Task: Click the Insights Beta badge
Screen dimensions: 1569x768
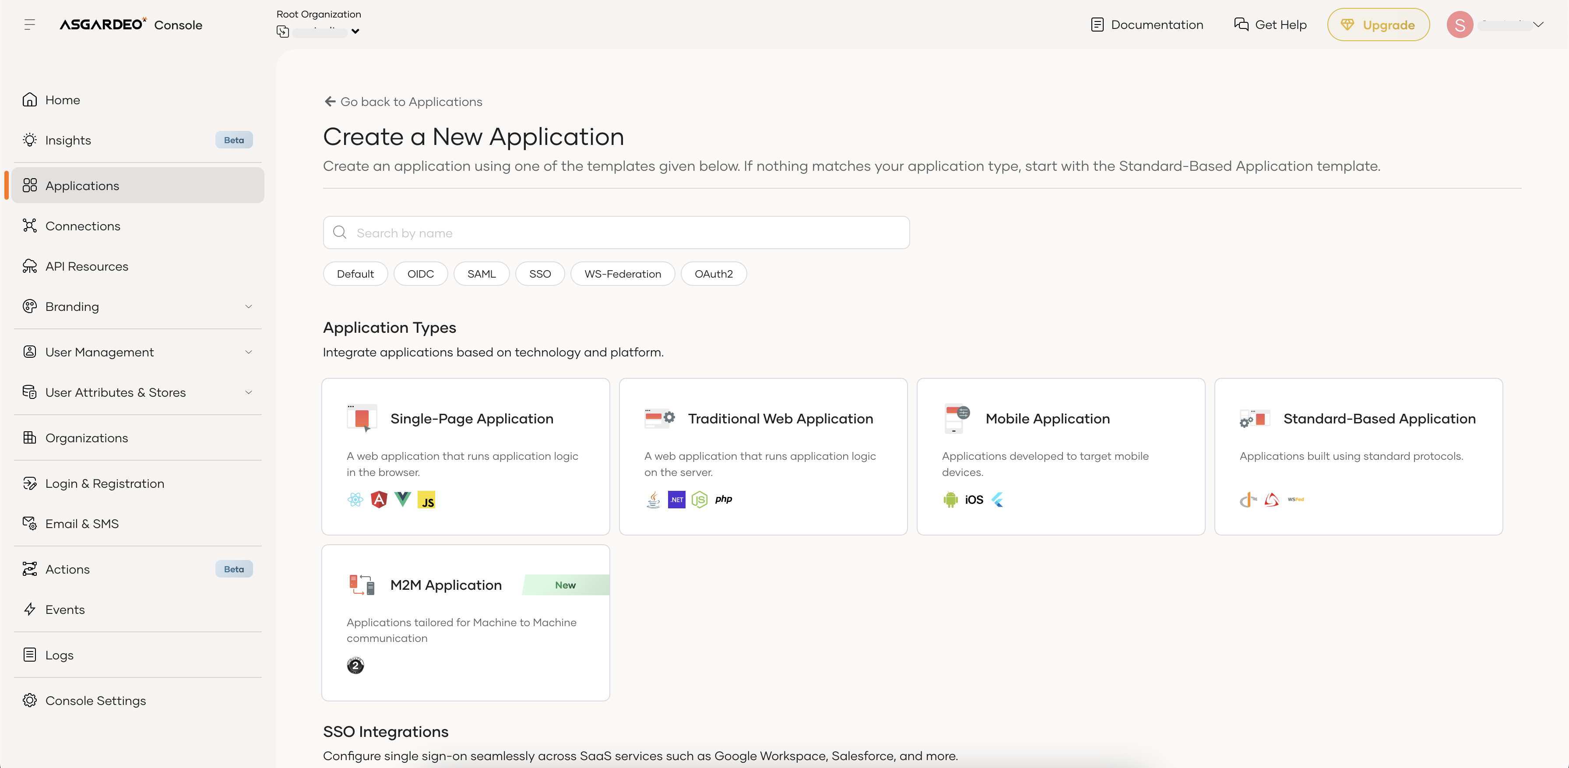Action: coord(234,140)
